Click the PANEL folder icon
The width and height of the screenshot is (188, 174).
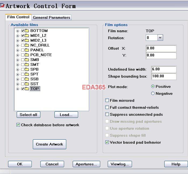[27, 50]
